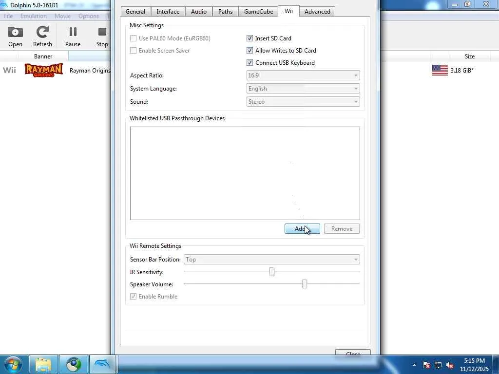Click the network tray icon
The width and height of the screenshot is (499, 374).
click(x=438, y=365)
